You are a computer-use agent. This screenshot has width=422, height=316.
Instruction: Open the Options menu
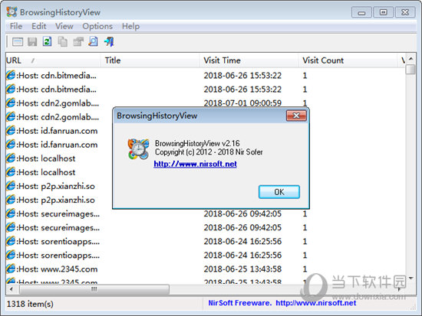(x=97, y=26)
